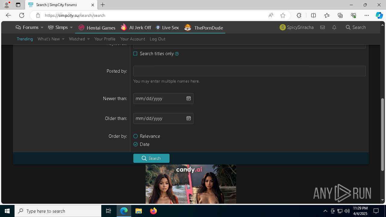This screenshot has height=217, width=386.
Task: Open the candy.ai ad banner
Action: (x=191, y=184)
